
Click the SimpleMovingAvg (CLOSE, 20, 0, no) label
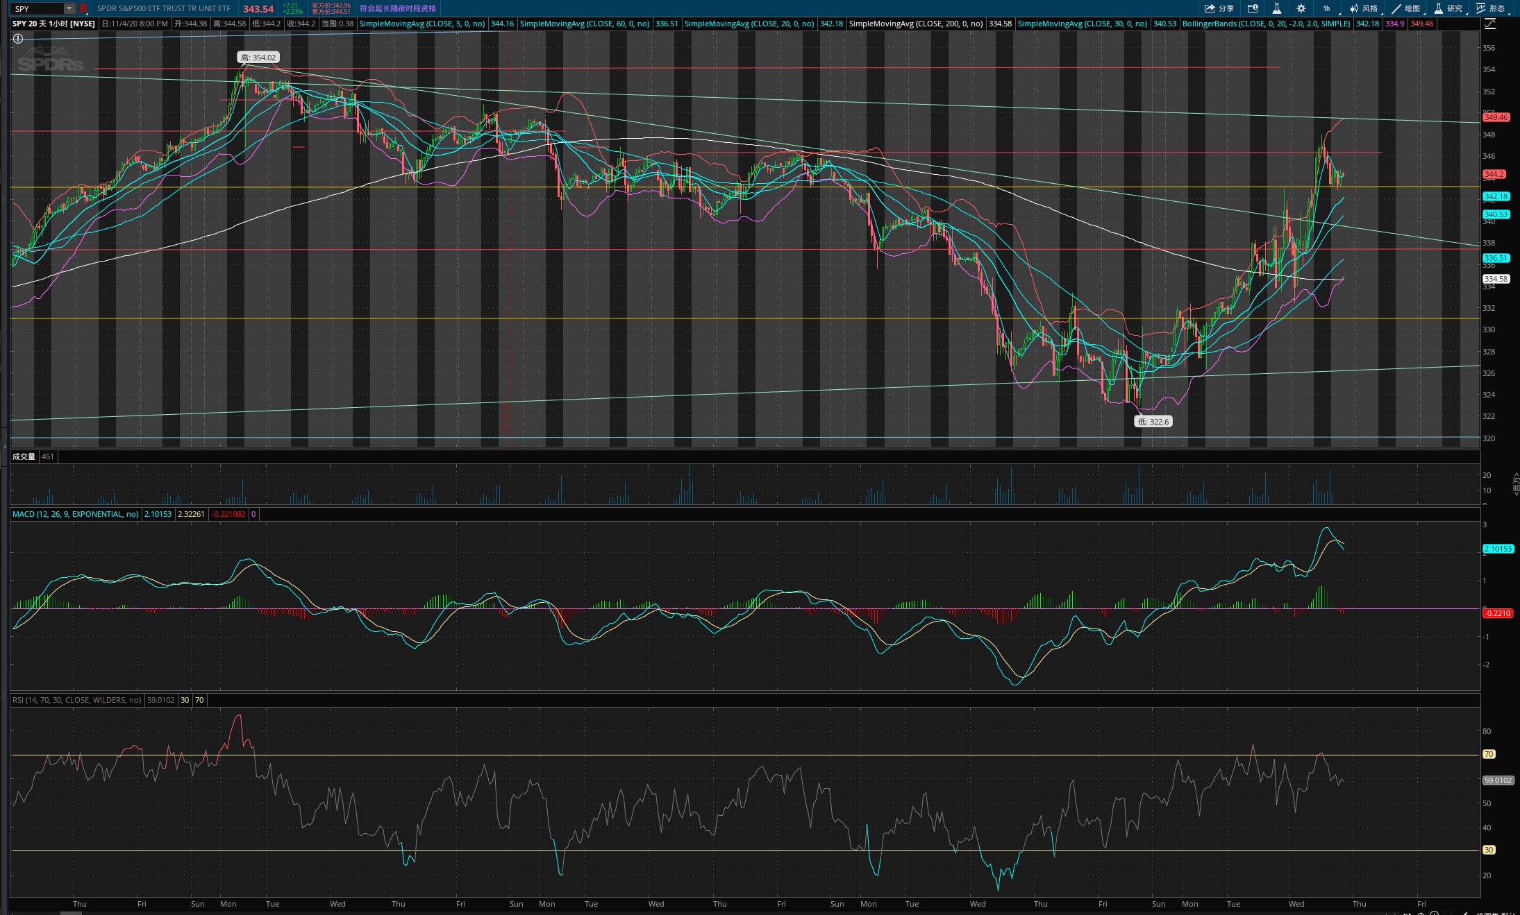749,24
